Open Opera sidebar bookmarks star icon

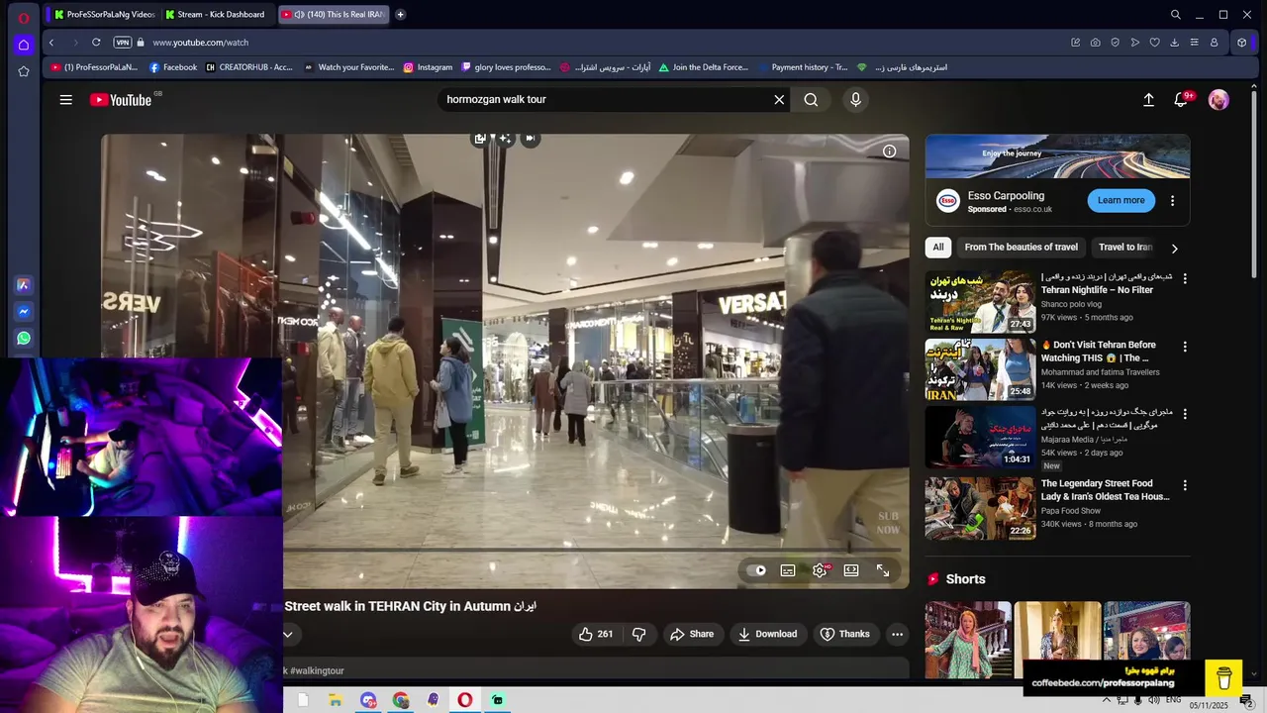[24, 71]
